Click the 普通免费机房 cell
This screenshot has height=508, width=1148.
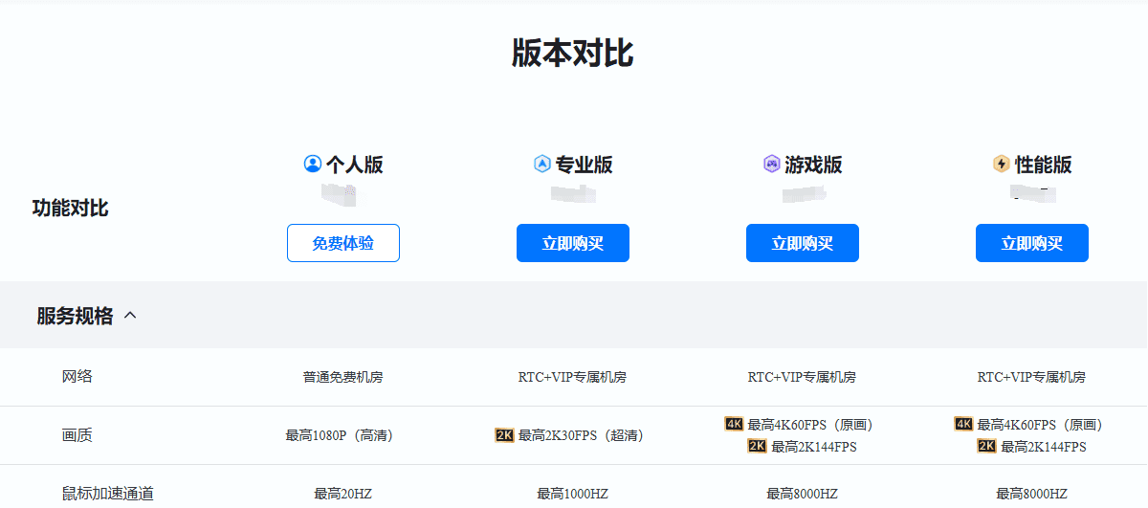342,377
